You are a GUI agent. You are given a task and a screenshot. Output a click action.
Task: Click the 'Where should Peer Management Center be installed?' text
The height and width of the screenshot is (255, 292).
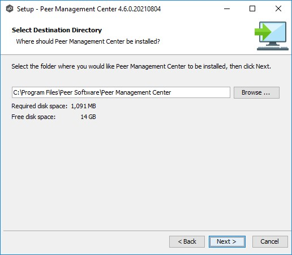click(88, 41)
